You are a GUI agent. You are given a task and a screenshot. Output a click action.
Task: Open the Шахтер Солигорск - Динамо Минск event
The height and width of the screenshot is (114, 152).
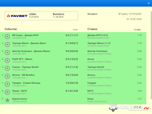click(x=31, y=51)
